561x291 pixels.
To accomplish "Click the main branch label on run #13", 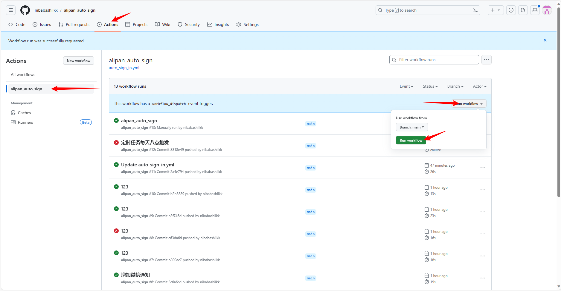I will coord(311,124).
